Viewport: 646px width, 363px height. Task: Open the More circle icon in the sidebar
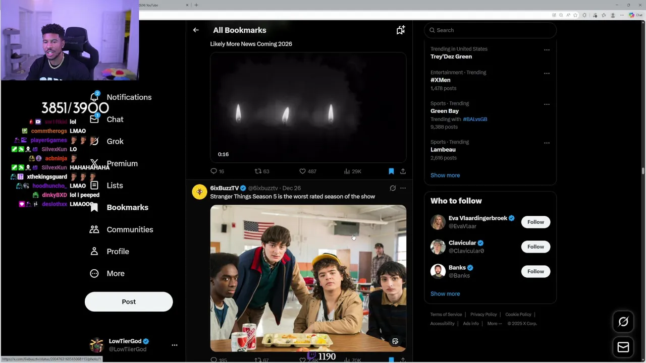94,273
